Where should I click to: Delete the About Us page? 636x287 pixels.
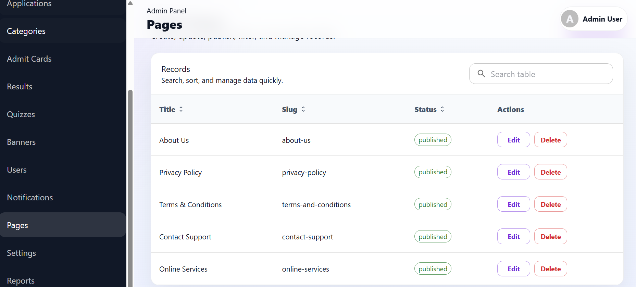point(550,140)
